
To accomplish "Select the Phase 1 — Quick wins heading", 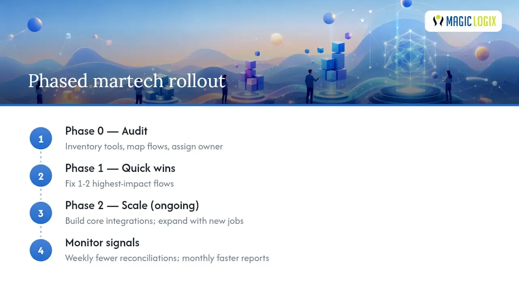I will point(120,168).
